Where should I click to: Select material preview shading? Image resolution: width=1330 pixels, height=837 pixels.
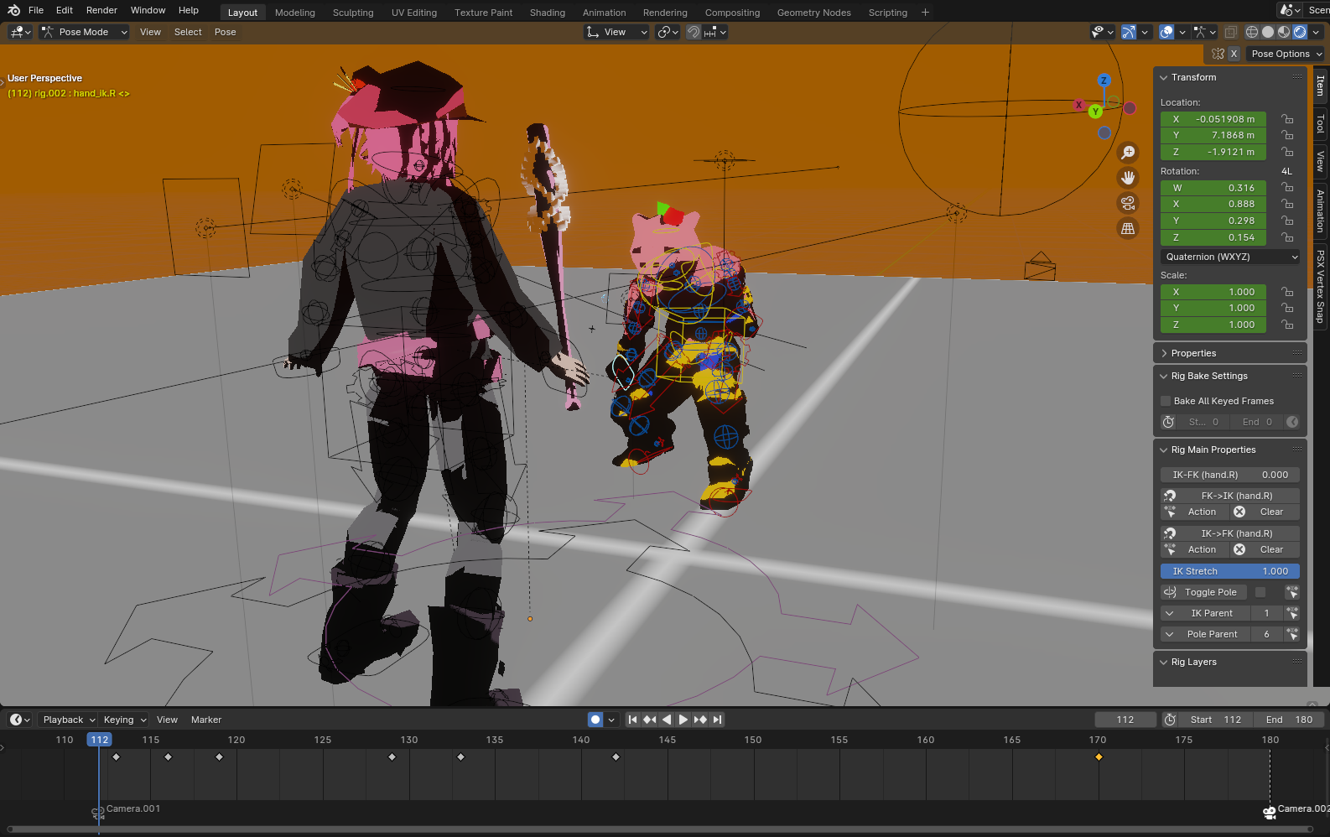[x=1284, y=32]
